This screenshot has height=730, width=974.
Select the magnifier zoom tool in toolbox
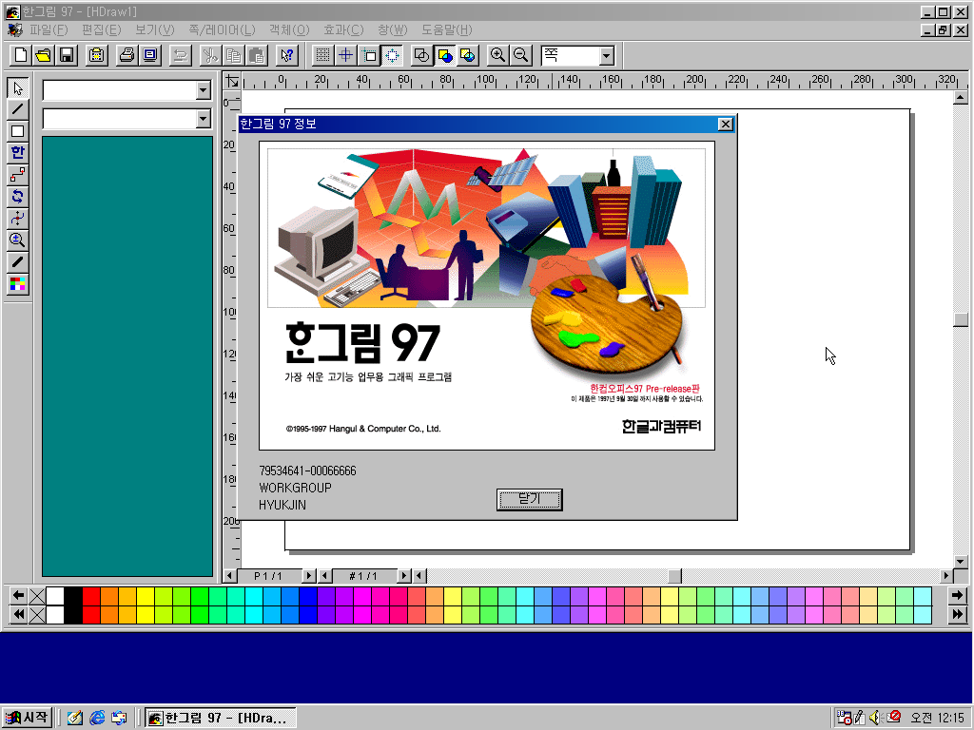pyautogui.click(x=17, y=240)
